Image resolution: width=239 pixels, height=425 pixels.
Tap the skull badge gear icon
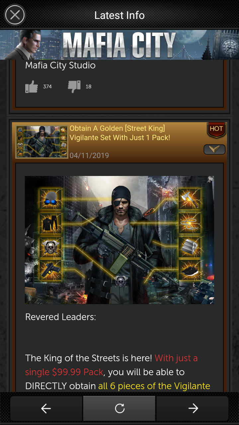[50, 247]
